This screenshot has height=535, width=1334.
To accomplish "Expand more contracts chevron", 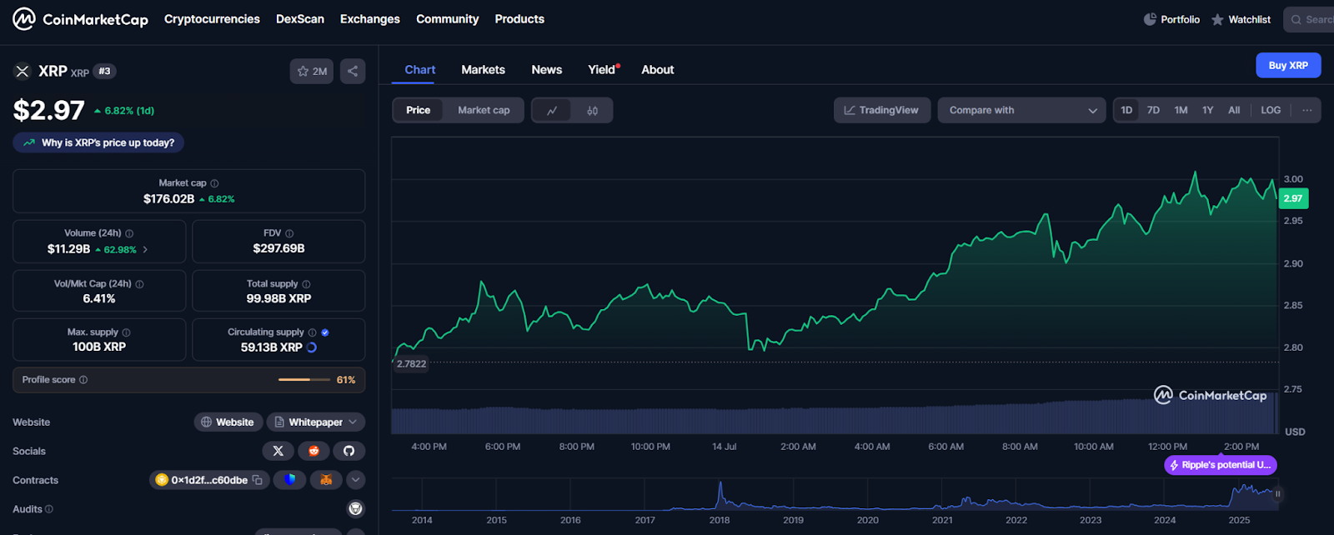I will tap(355, 480).
